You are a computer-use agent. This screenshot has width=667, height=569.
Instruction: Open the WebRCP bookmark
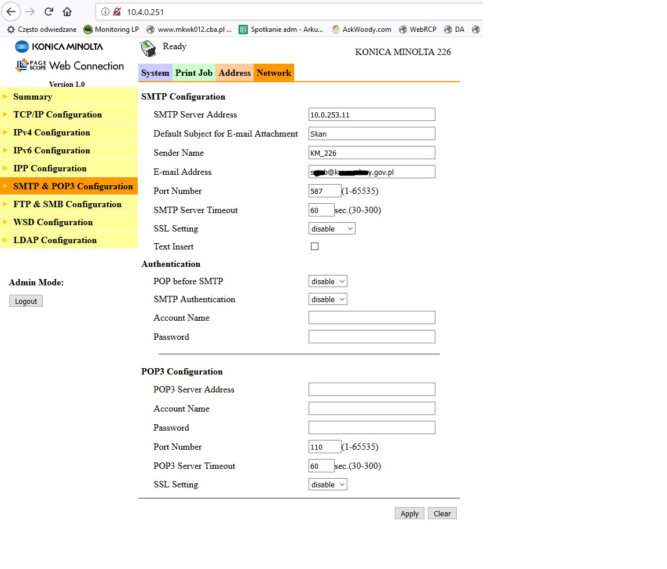coord(417,30)
